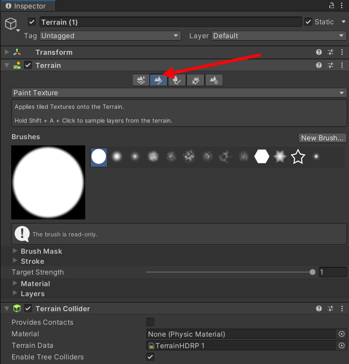Click the small dot brush at row end
Image resolution: width=349 pixels, height=364 pixels.
point(316,157)
